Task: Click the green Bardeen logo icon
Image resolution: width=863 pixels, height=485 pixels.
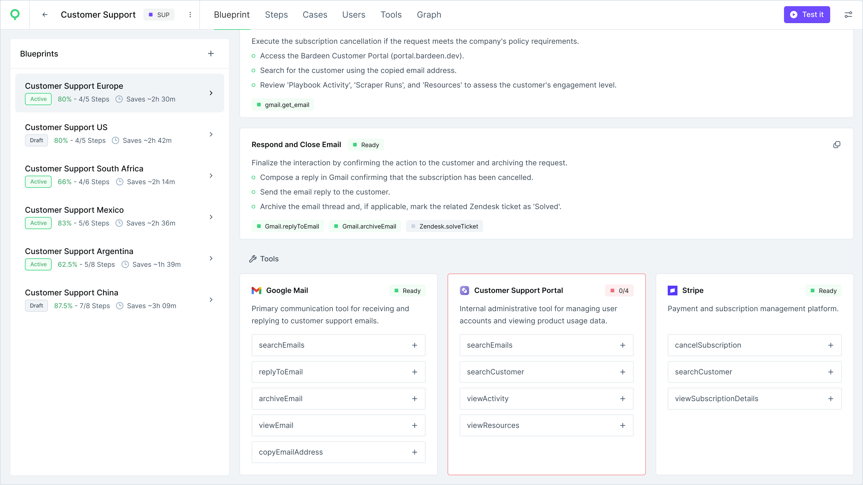Action: (15, 14)
